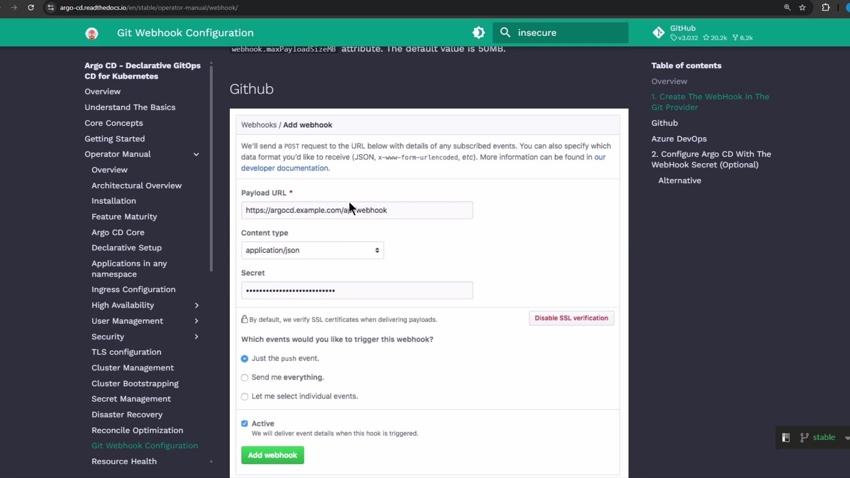Jump to Alternative TOC entry

coord(680,181)
